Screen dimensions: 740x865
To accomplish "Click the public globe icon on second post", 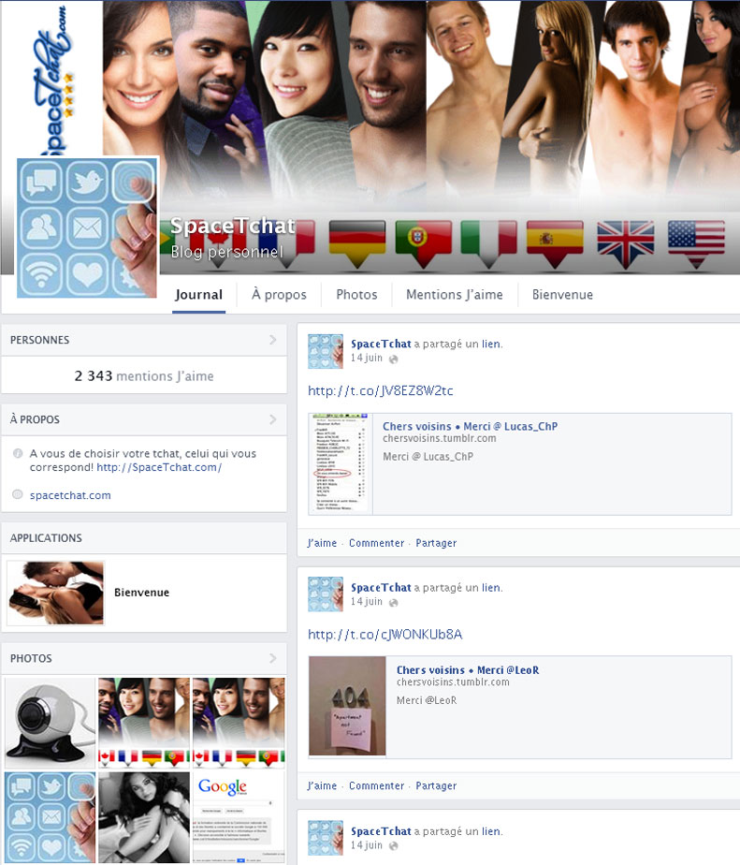I will point(393,603).
